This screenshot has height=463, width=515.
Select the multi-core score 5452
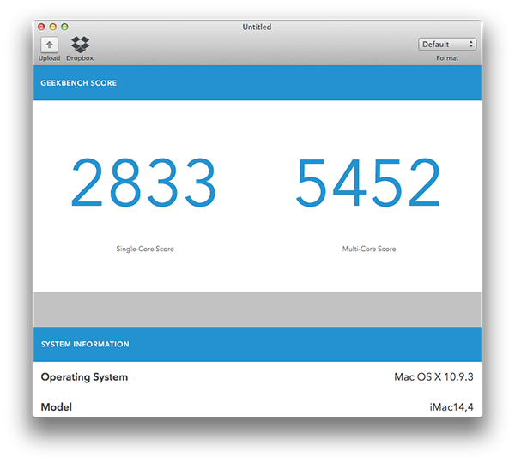pyautogui.click(x=368, y=183)
